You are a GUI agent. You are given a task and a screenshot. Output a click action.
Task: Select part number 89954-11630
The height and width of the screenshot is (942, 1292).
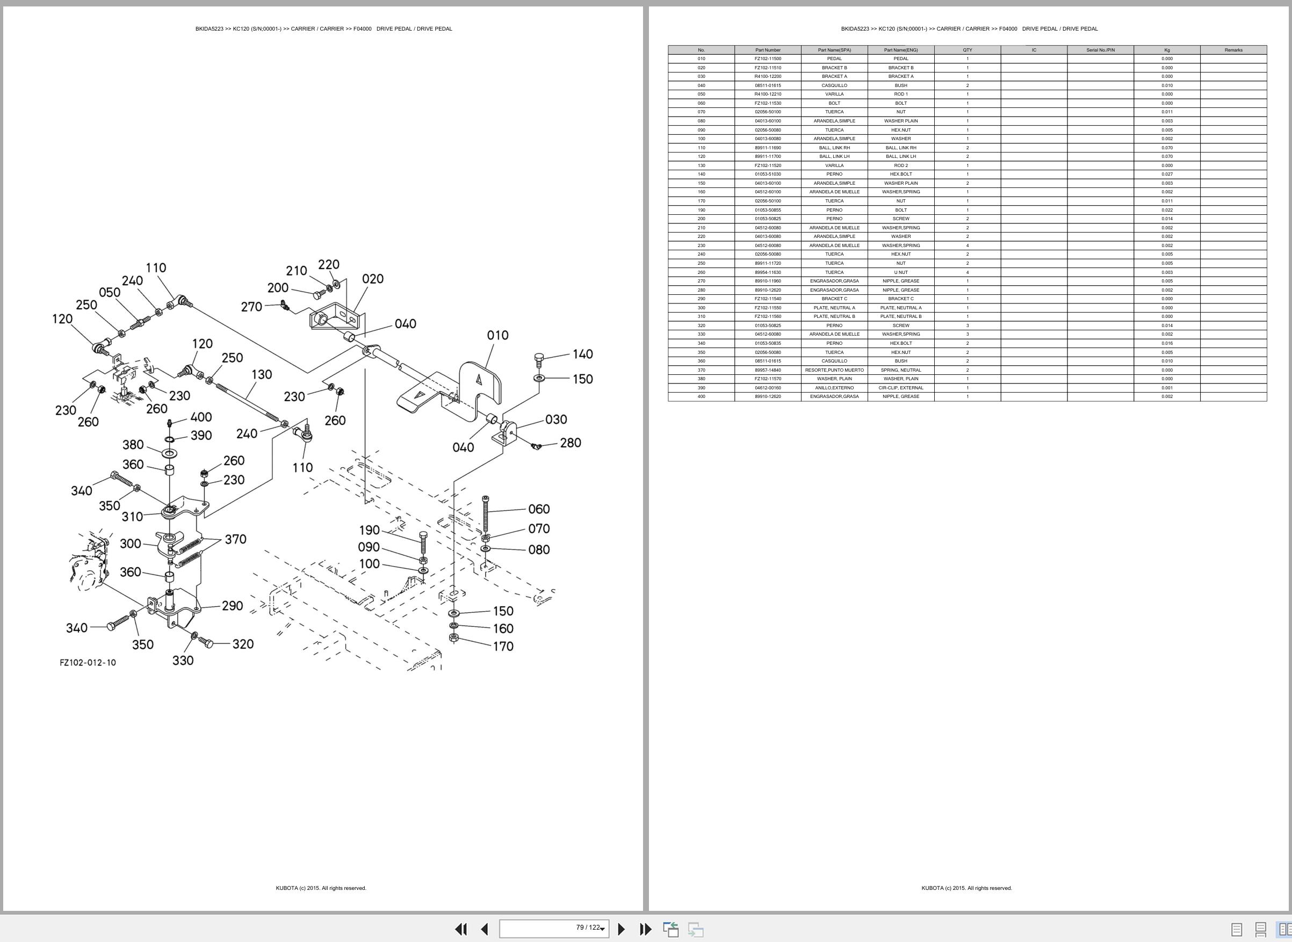pyautogui.click(x=768, y=272)
